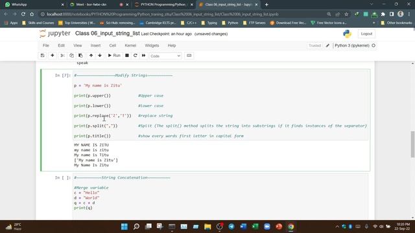Open the Other bookmarks folder
Screen dimensions: 415x233
tap(396, 23)
